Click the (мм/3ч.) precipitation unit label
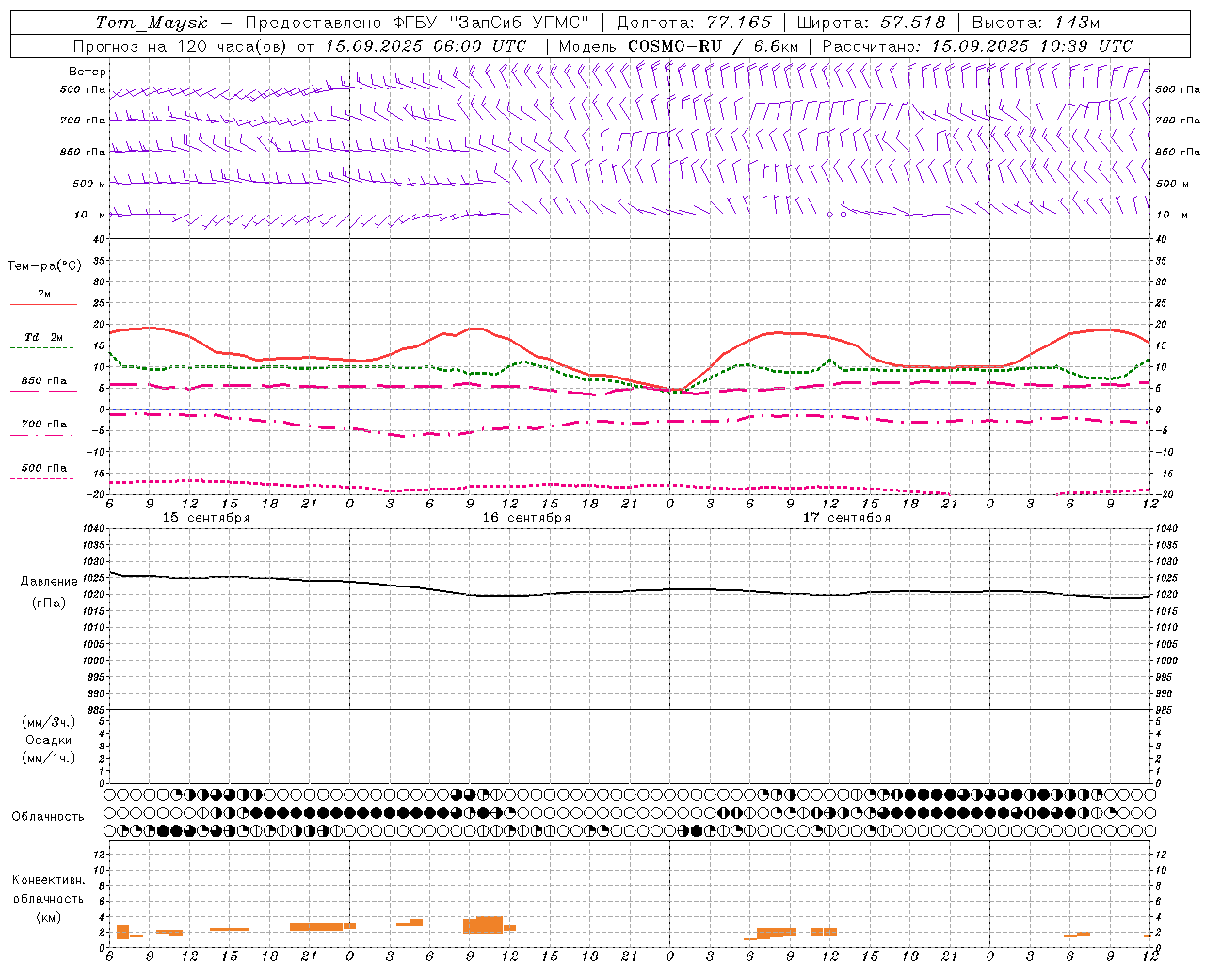Image resolution: width=1205 pixels, height=964 pixels. 49,722
